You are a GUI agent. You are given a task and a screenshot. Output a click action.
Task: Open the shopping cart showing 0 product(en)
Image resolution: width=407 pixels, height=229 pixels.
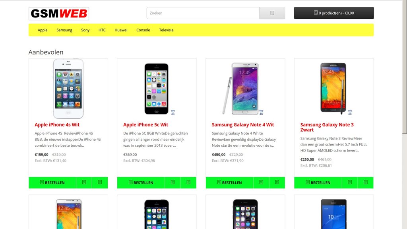[x=334, y=13]
